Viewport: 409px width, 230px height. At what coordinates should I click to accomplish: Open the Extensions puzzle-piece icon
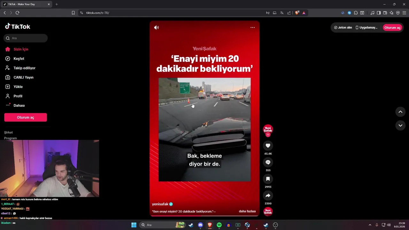pos(356,13)
